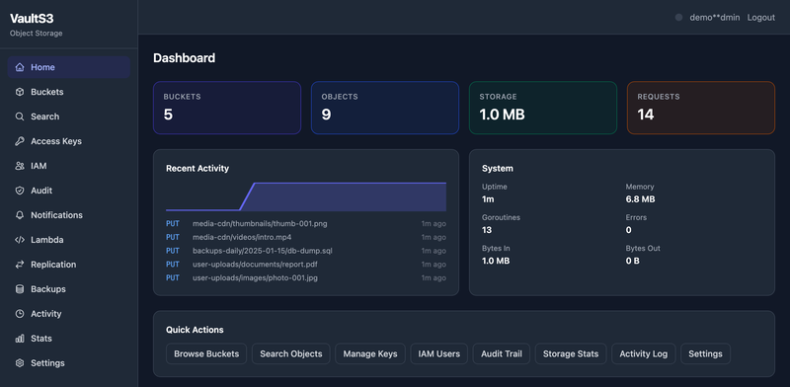Click the Bytes Out value 0 B

(632, 261)
